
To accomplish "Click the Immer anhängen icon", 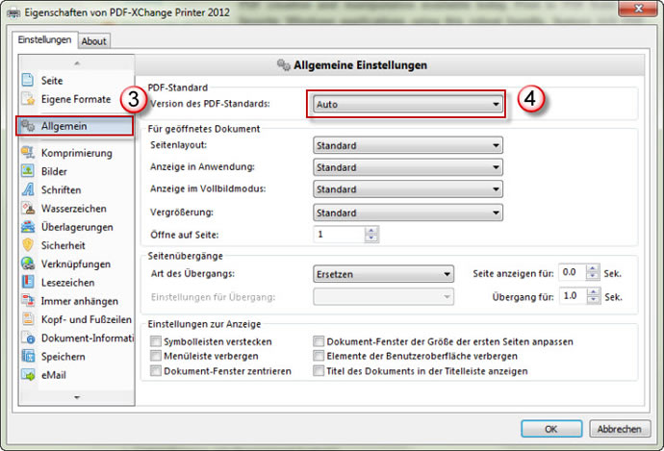I will [x=28, y=301].
